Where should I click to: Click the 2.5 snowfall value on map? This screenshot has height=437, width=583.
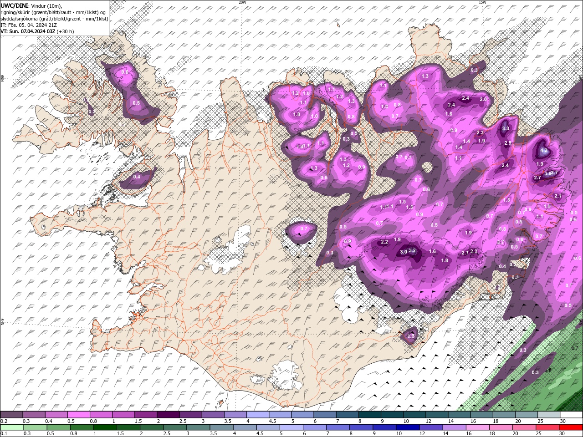coord(508,143)
